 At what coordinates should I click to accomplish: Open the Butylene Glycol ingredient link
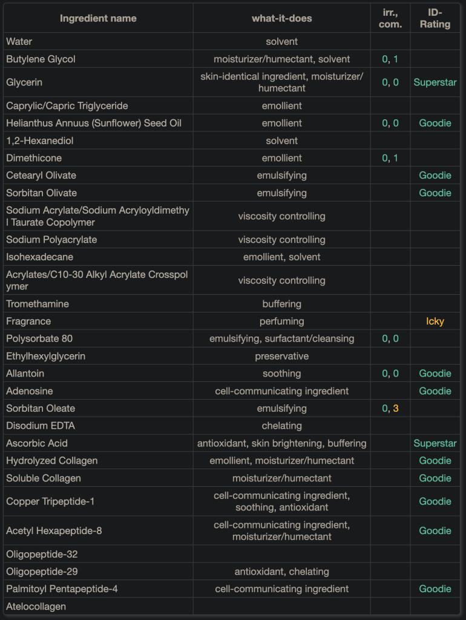click(41, 59)
